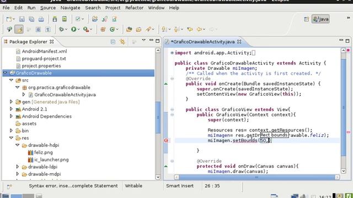Click Collapse All in Package Explorer

[113, 42]
